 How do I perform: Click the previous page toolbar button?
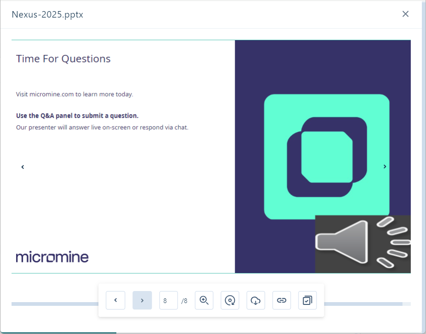(x=115, y=300)
